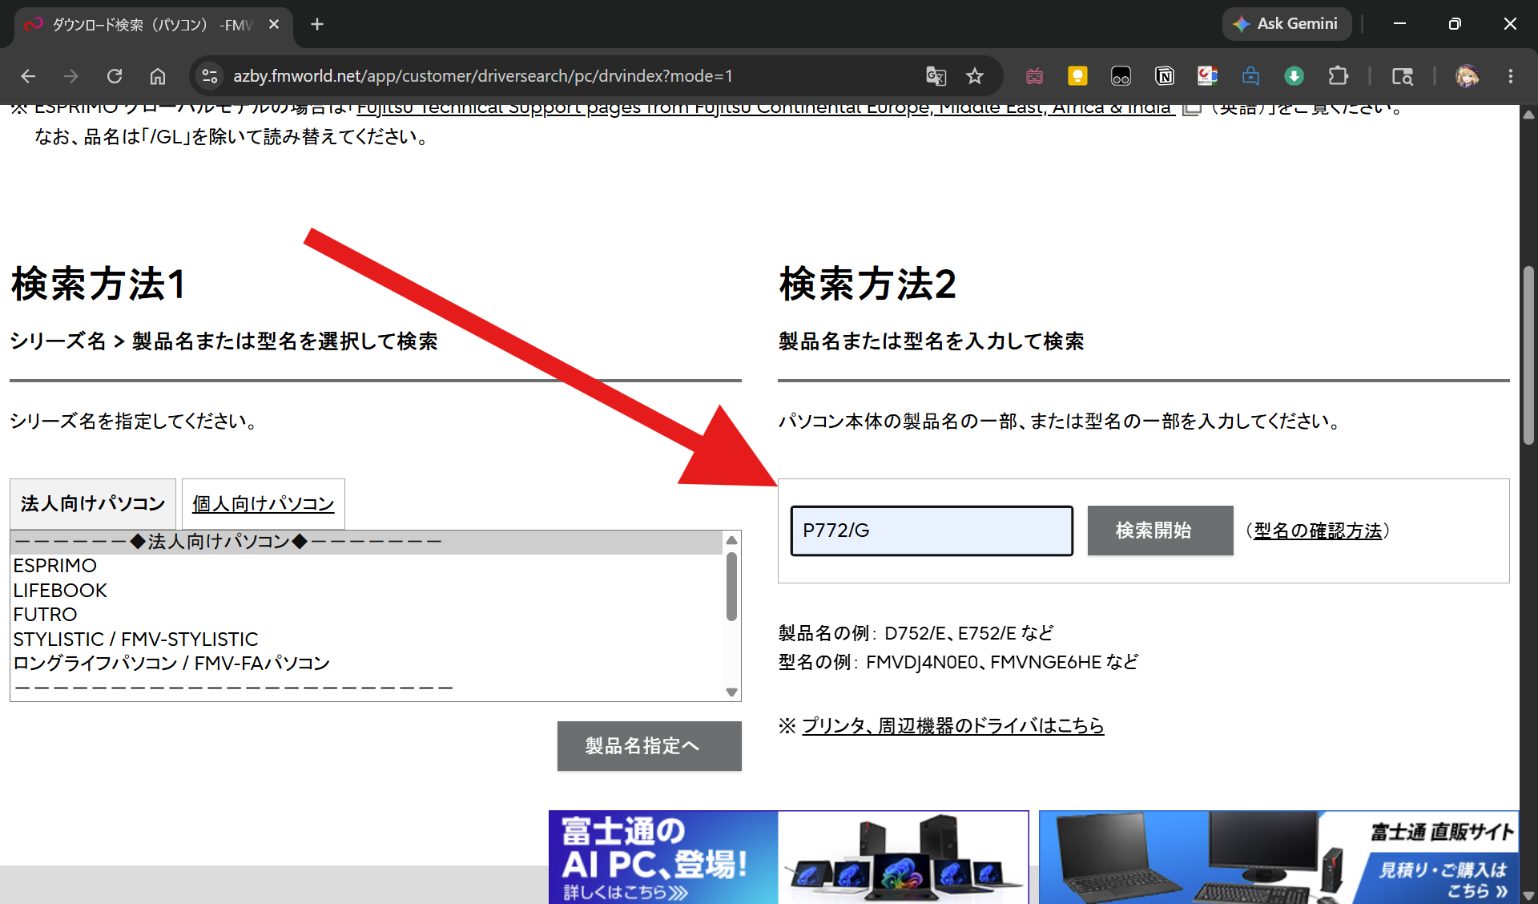Reload the current page

coord(115,76)
